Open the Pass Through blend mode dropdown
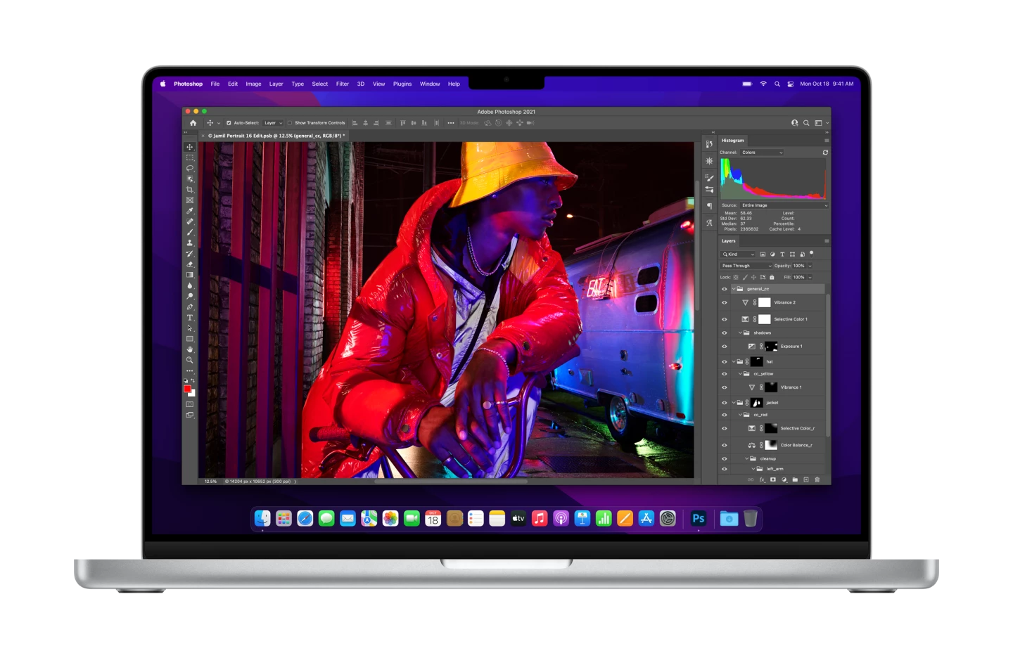1013x658 pixels. (746, 266)
